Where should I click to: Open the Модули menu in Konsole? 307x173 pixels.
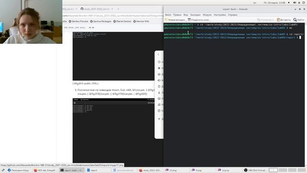click(x=207, y=15)
